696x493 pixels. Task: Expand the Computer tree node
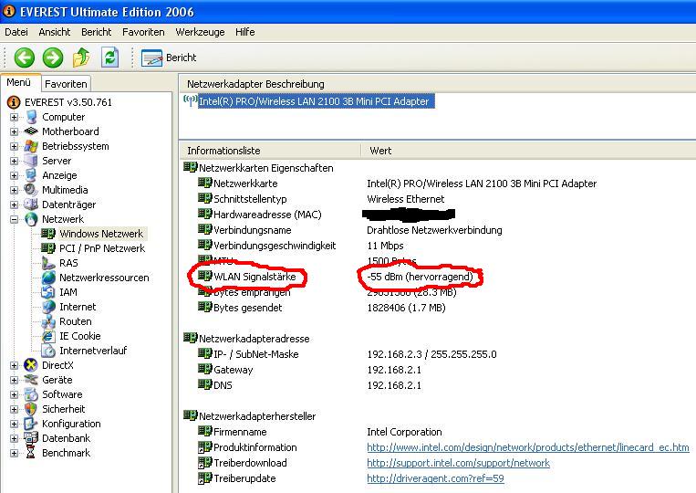pos(15,117)
